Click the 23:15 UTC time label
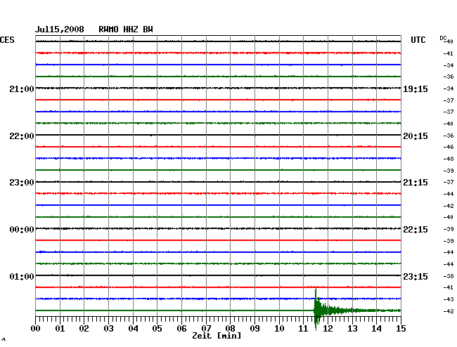Viewport: 457px width, 347px height. coord(416,276)
